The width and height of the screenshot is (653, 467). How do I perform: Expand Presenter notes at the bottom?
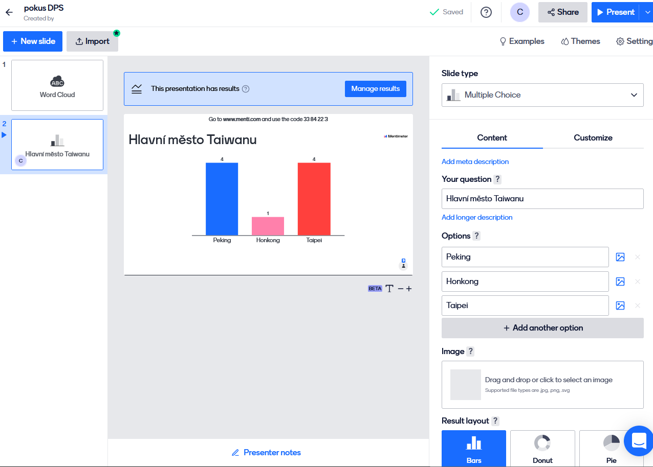click(x=266, y=453)
